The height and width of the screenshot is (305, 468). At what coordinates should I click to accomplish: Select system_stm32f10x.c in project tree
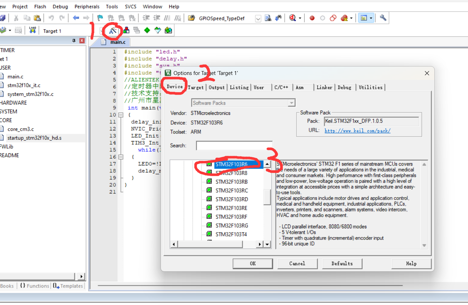pyautogui.click(x=30, y=94)
